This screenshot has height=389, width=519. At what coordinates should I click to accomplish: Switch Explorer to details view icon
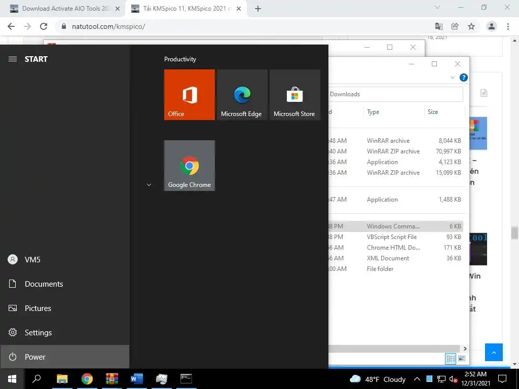click(x=451, y=359)
